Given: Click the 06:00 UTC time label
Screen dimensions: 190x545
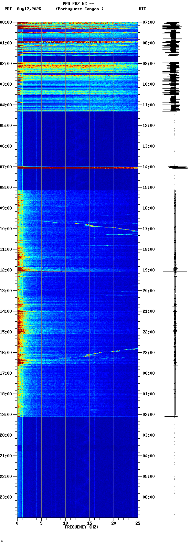Looking at the screenshot, I should [149, 497].
